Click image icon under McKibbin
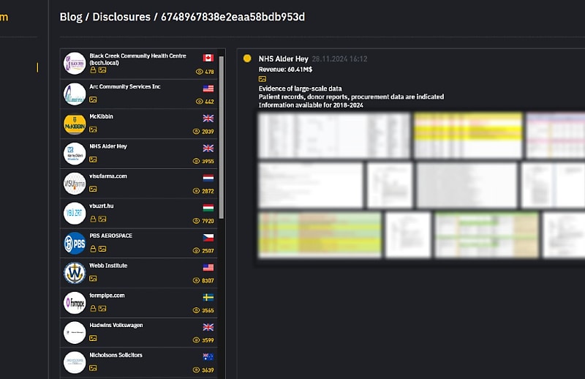Viewport: 585px width, 379px height. pos(93,130)
